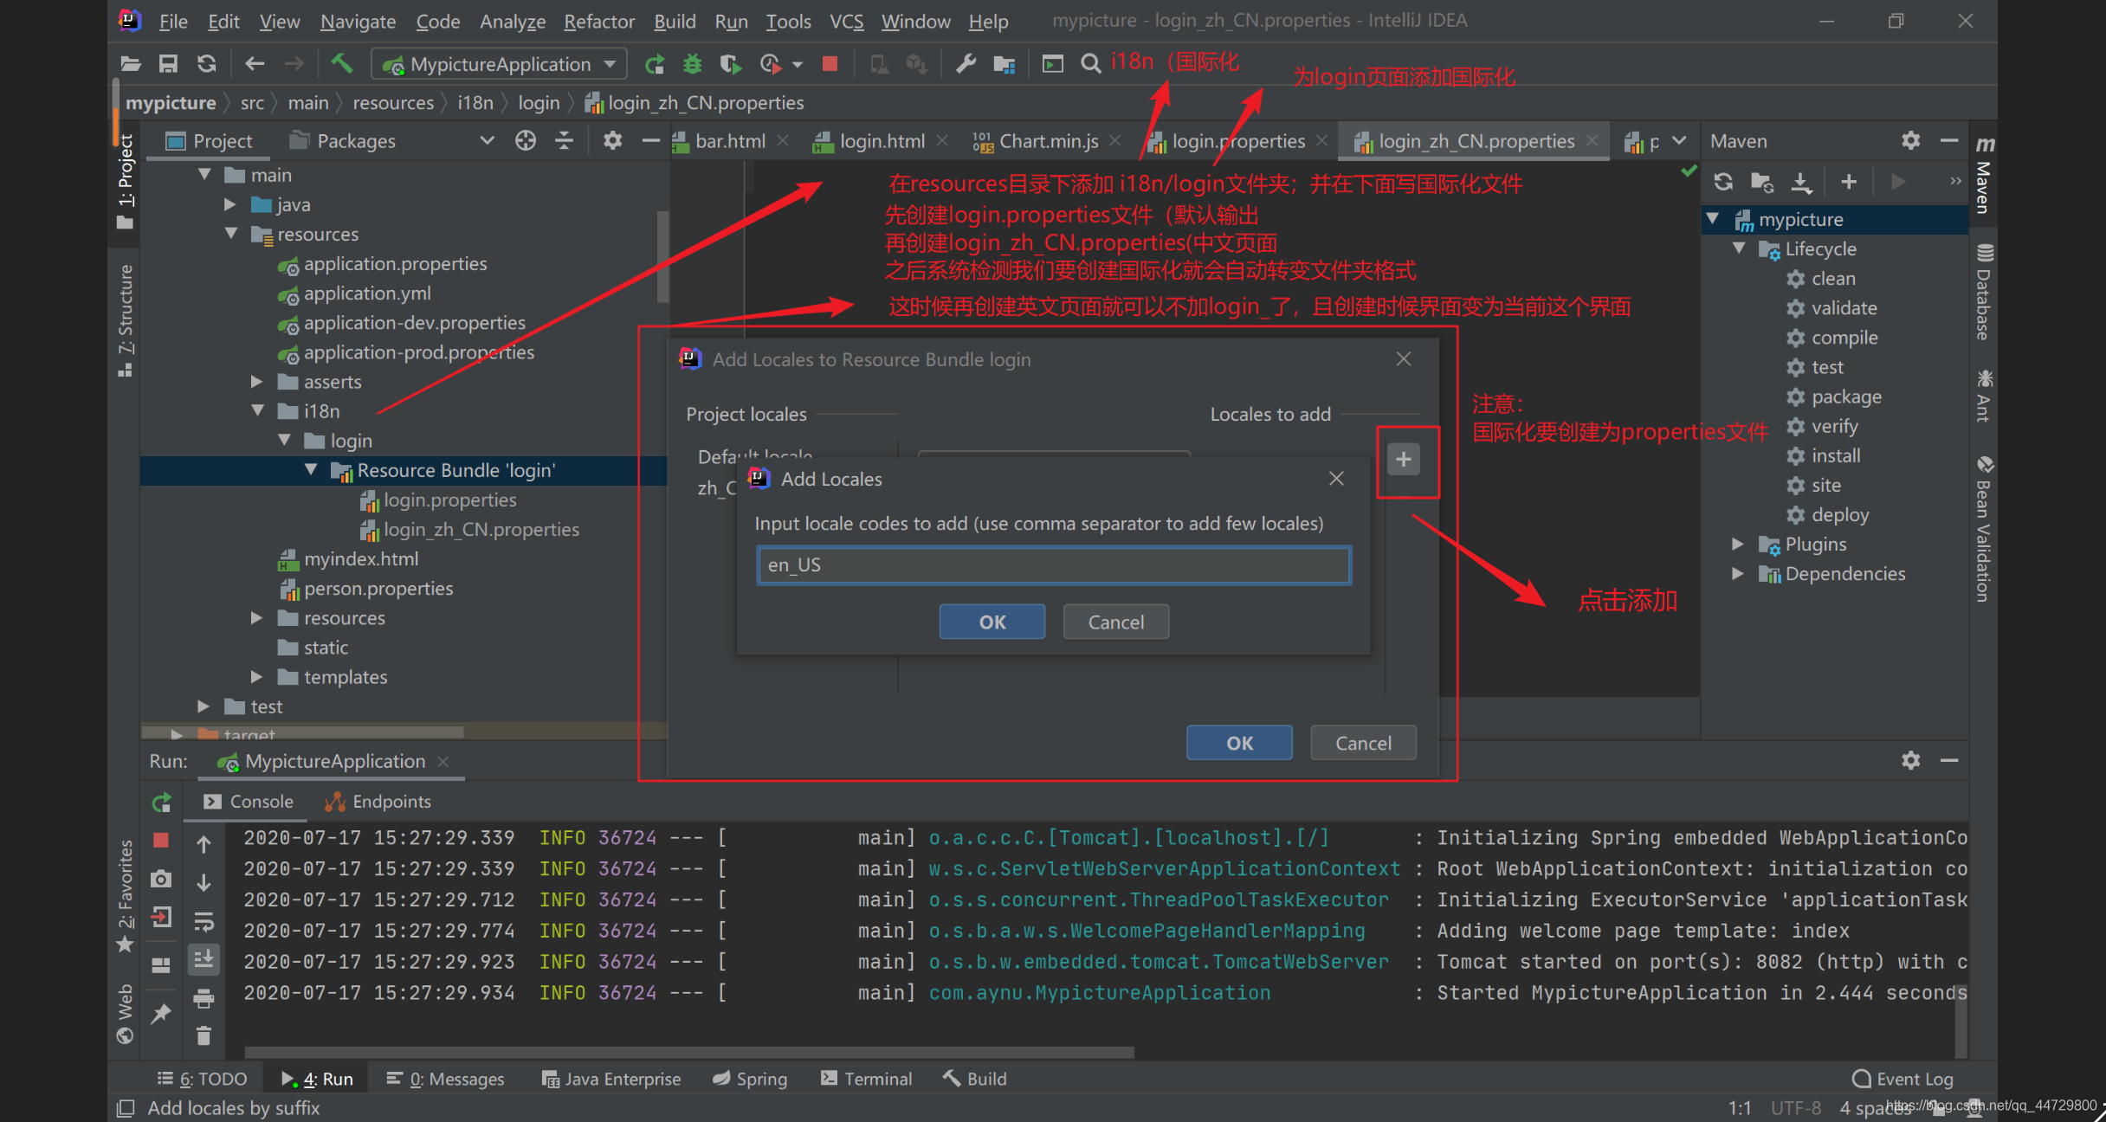Image resolution: width=2106 pixels, height=1122 pixels.
Task: Start debugging with the bug icon
Action: coord(692,63)
